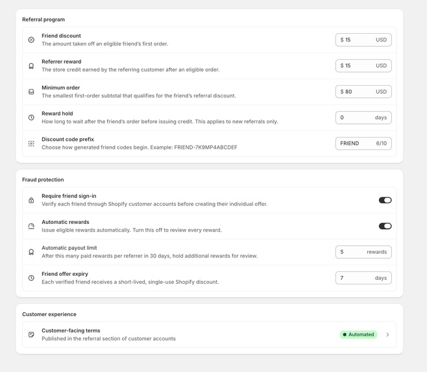Click the Reward hold label
The height and width of the screenshot is (372, 427).
pyautogui.click(x=57, y=114)
